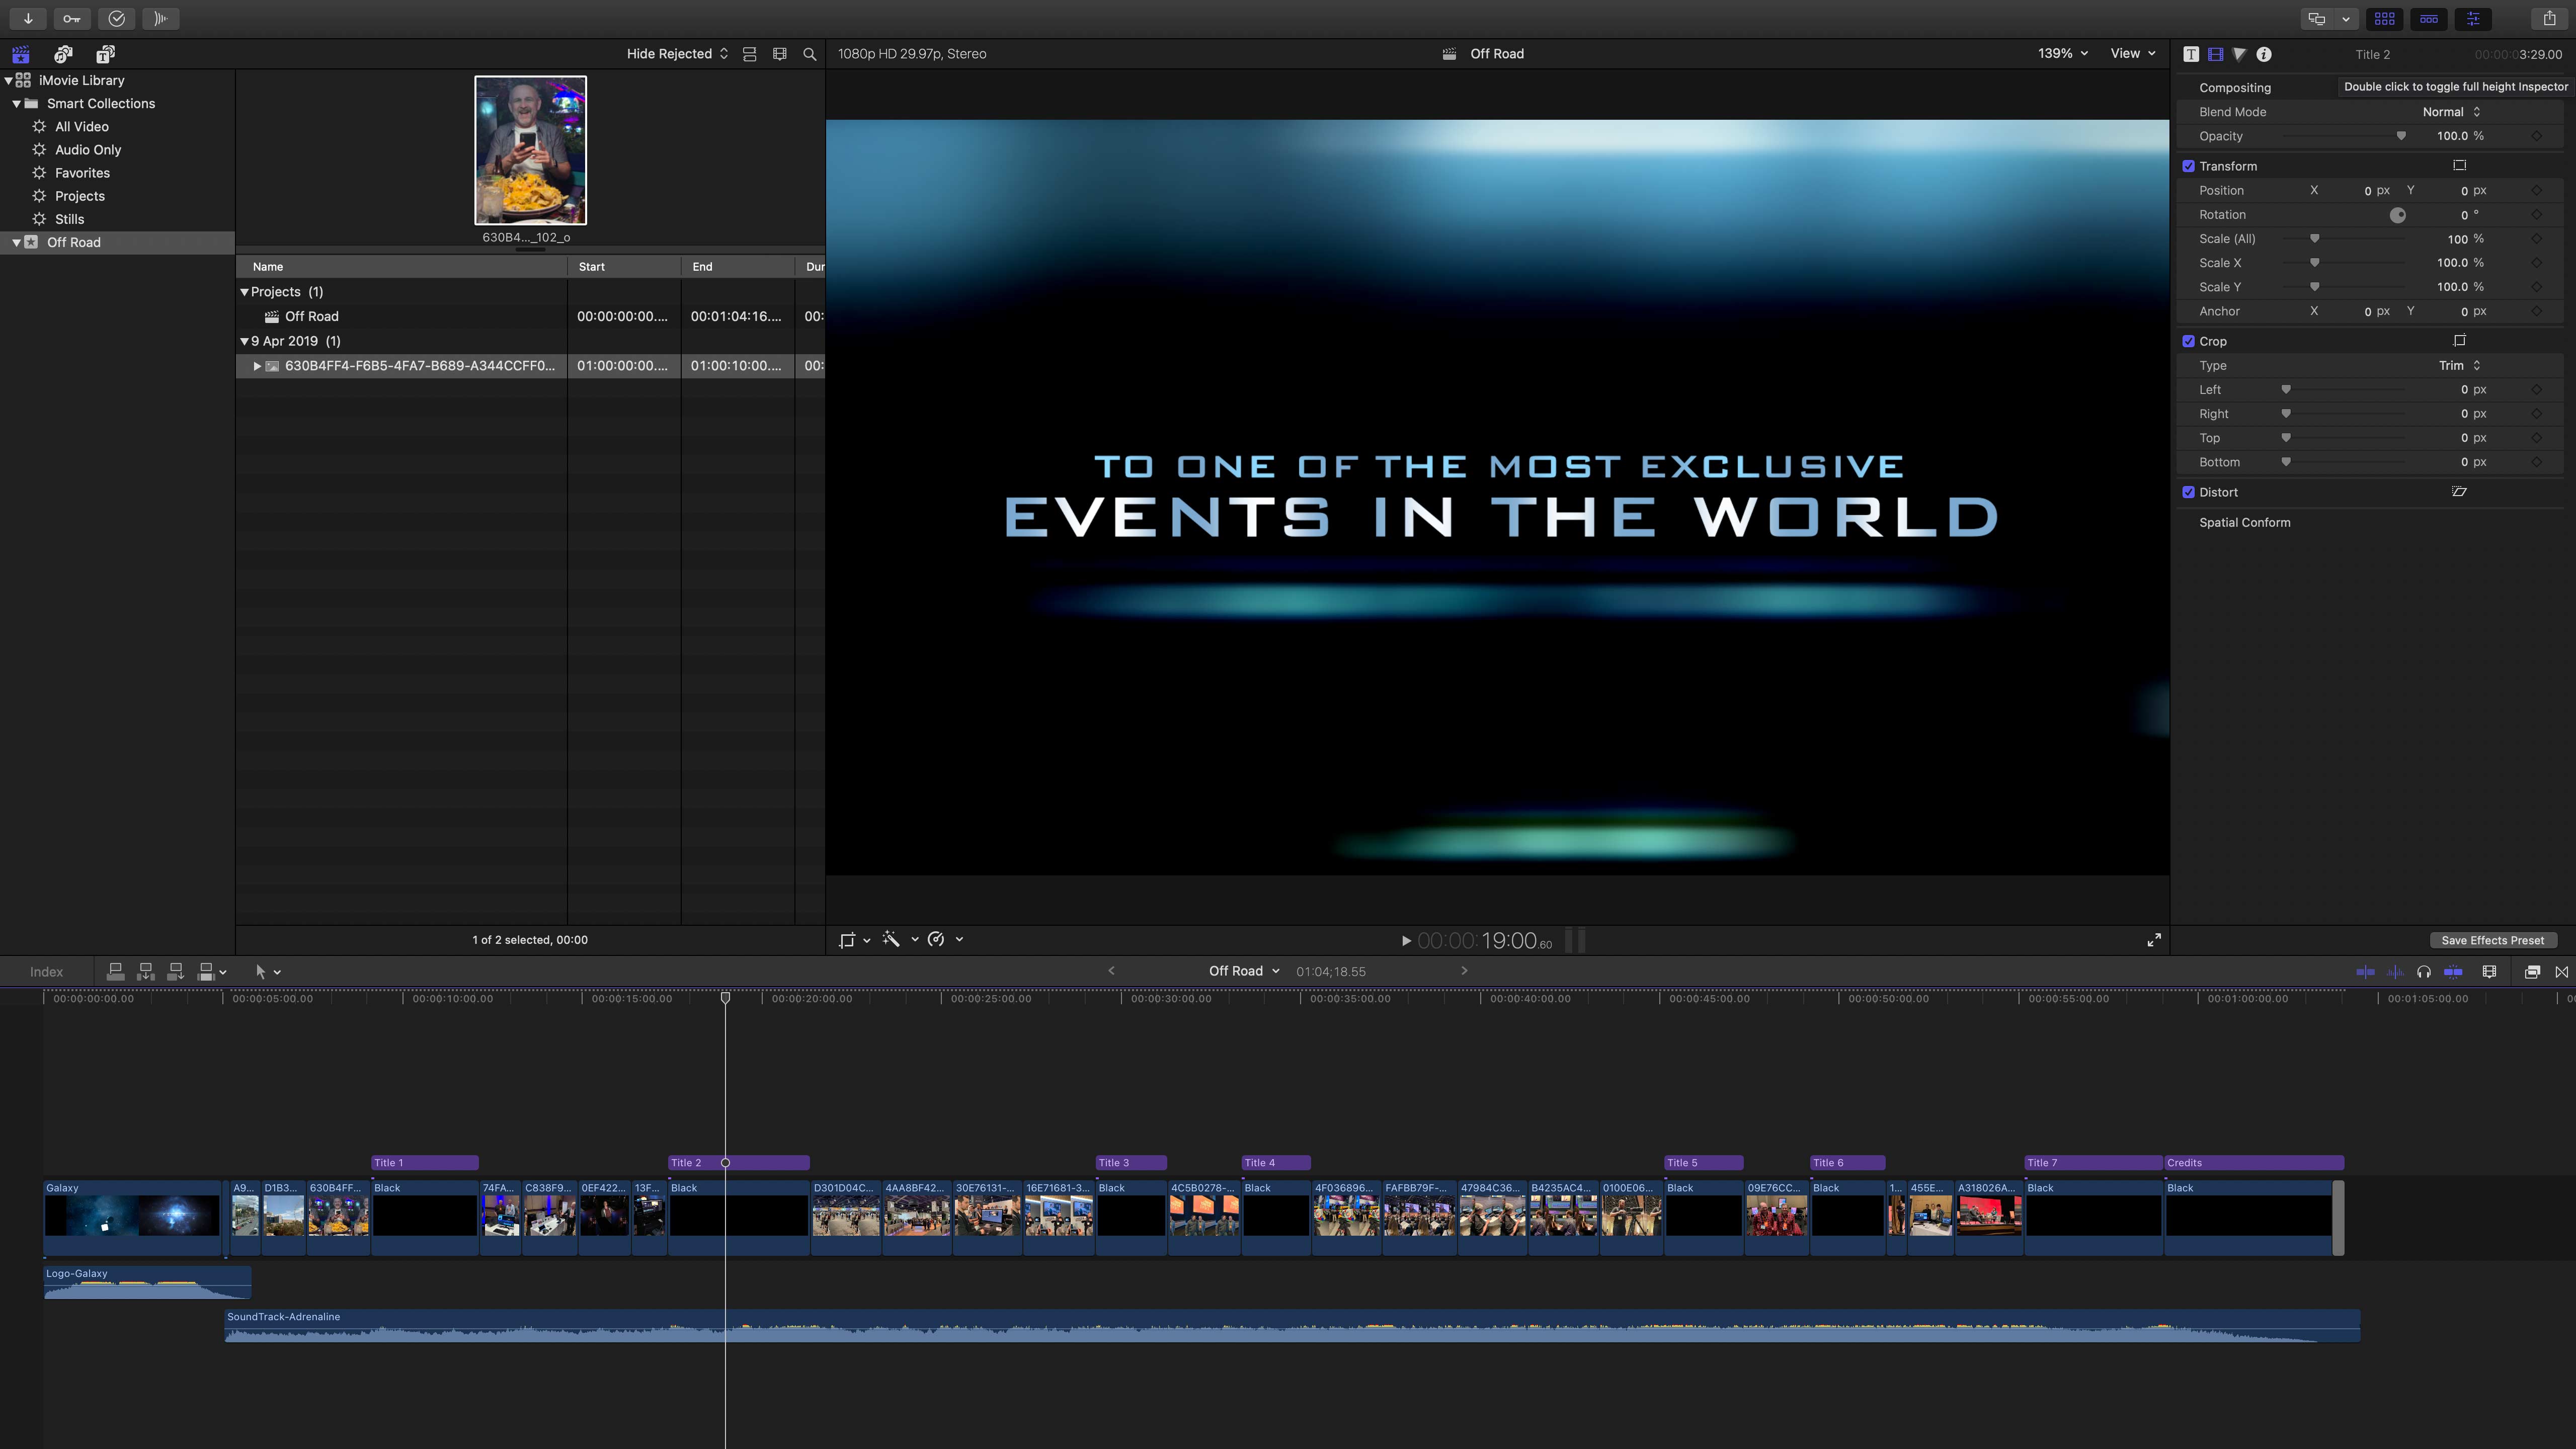This screenshot has width=2576, height=1449.
Task: Click the Distort onscreen controls icon
Action: pyautogui.click(x=2459, y=491)
